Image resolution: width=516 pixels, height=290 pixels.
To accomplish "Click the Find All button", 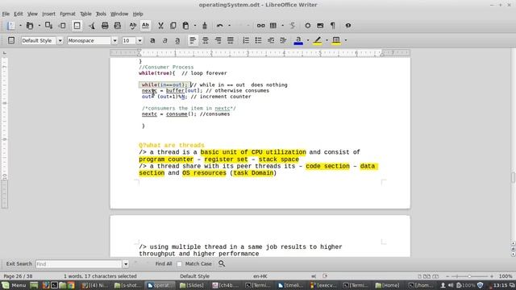I will [164, 263].
